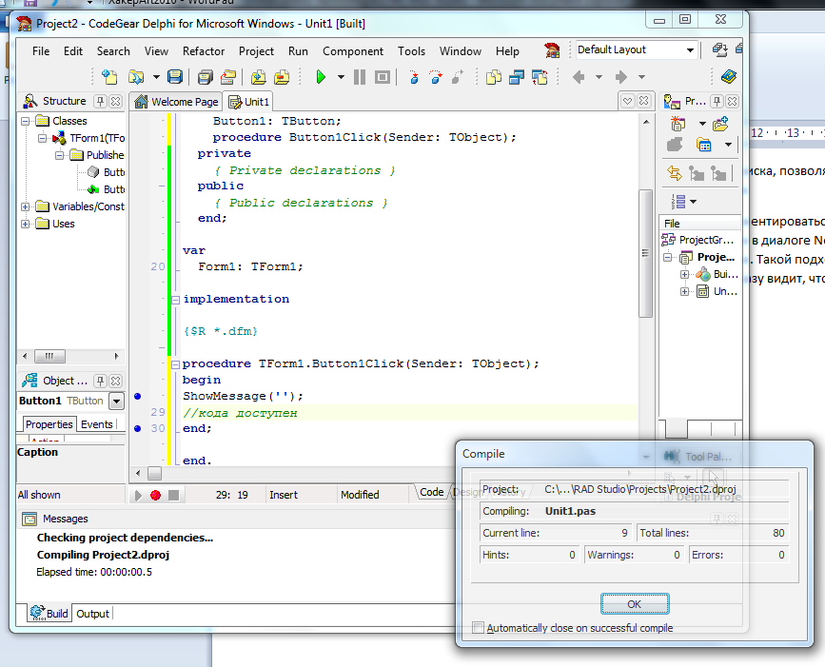Viewport: 825px width, 667px height.
Task: Collapse the Button1Click procedure fold marker
Action: (176, 364)
